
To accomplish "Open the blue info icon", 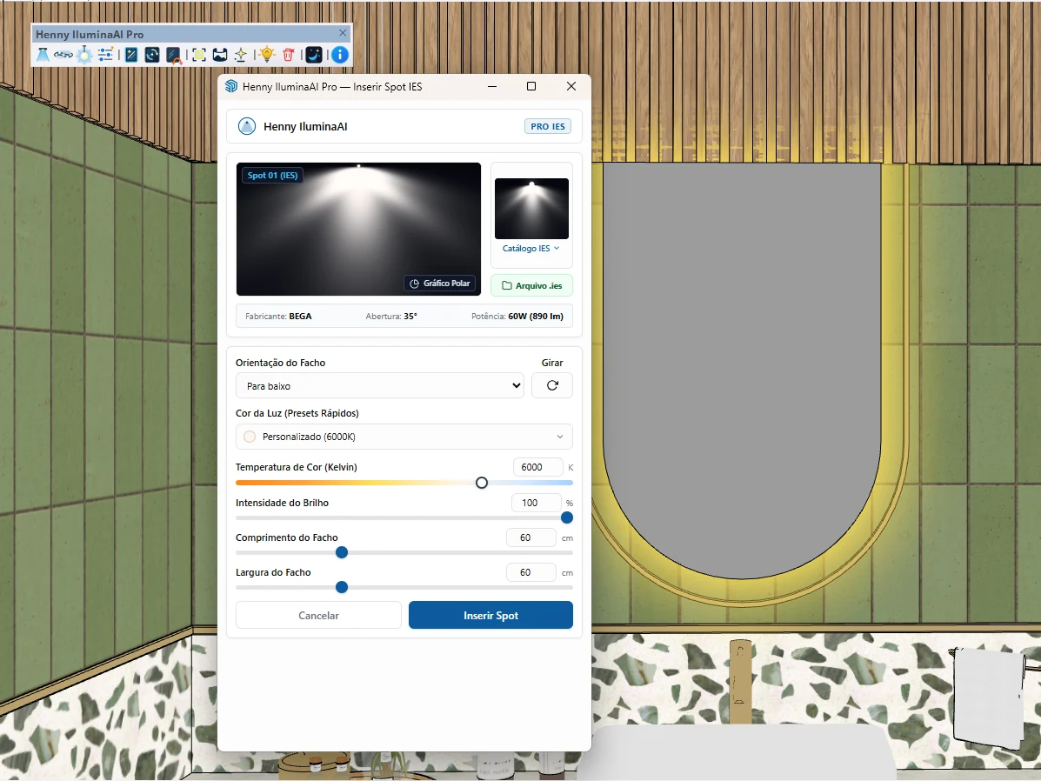I will point(340,55).
